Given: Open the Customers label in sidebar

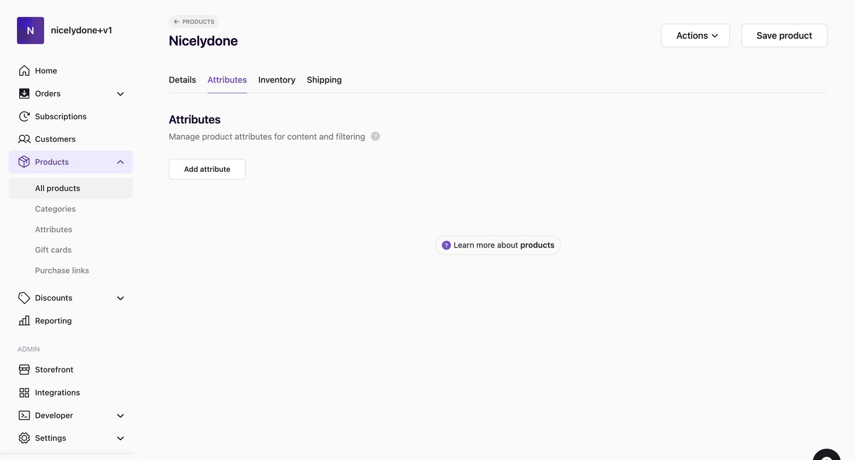Looking at the screenshot, I should (x=55, y=139).
